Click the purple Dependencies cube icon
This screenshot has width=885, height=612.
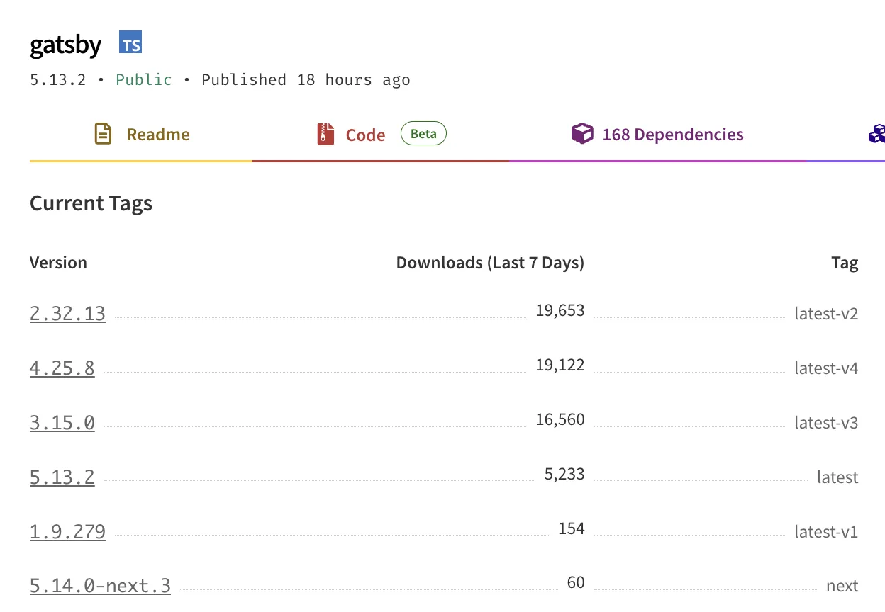582,133
